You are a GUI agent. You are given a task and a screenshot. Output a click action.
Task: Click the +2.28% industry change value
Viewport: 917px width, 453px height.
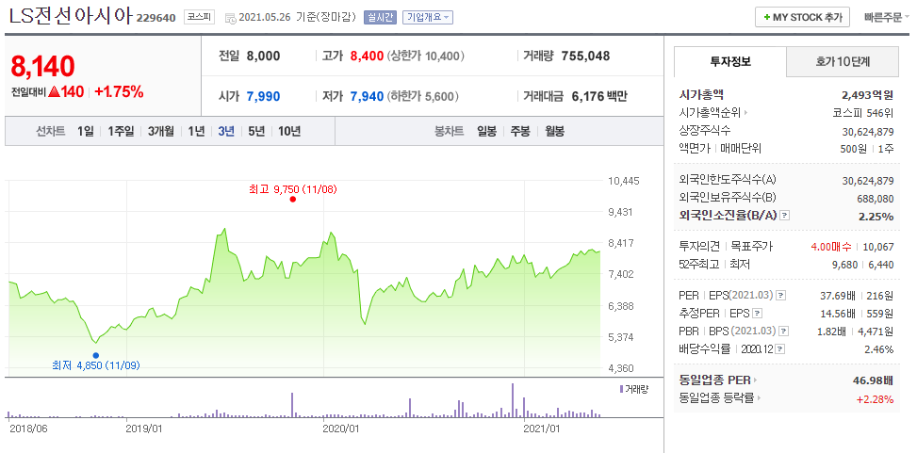(x=875, y=399)
